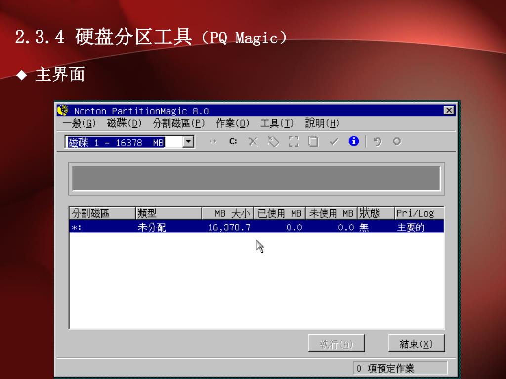
Task: Click the 0.0 unused MB cell
Action: (346, 227)
